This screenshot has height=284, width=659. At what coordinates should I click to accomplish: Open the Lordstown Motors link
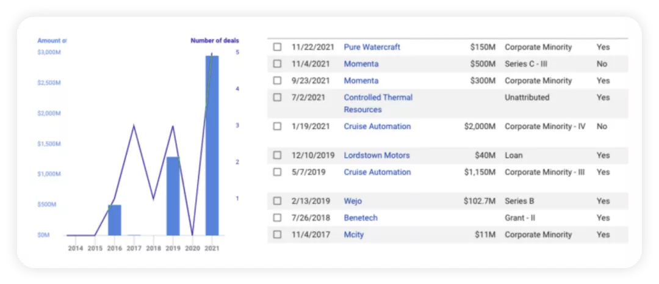click(x=376, y=155)
